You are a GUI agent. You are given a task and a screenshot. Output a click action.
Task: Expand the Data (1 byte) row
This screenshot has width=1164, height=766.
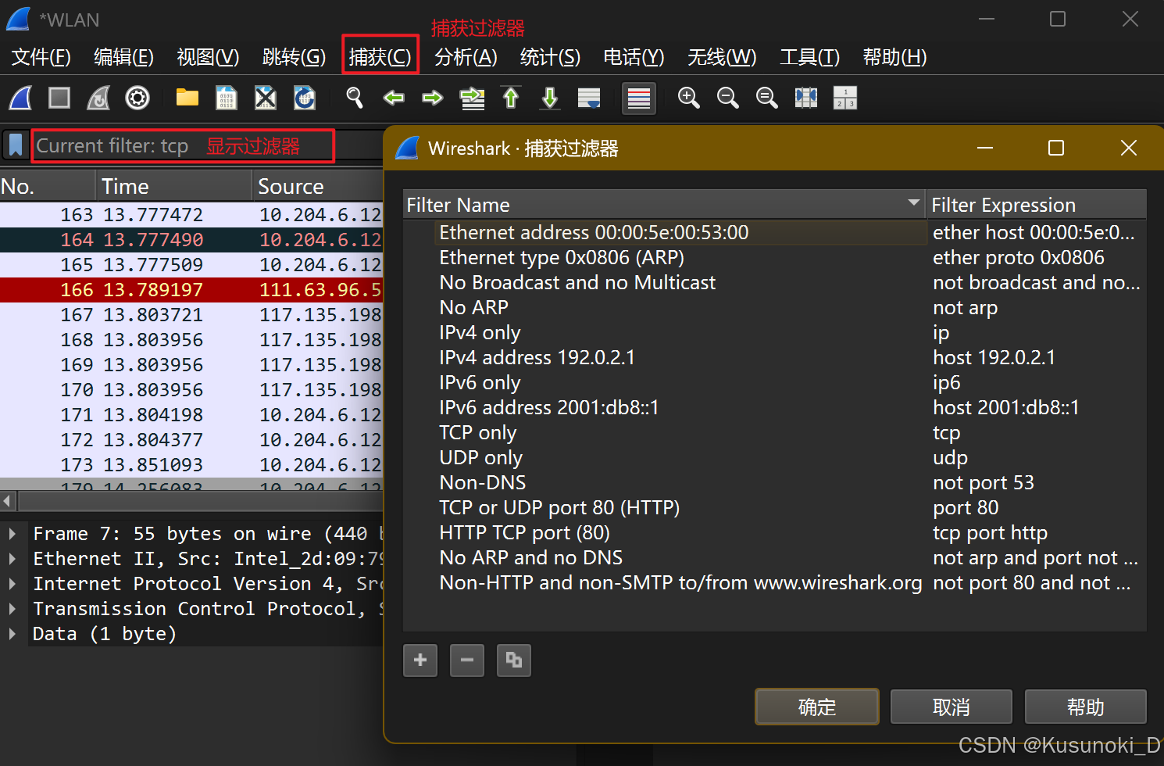click(12, 634)
